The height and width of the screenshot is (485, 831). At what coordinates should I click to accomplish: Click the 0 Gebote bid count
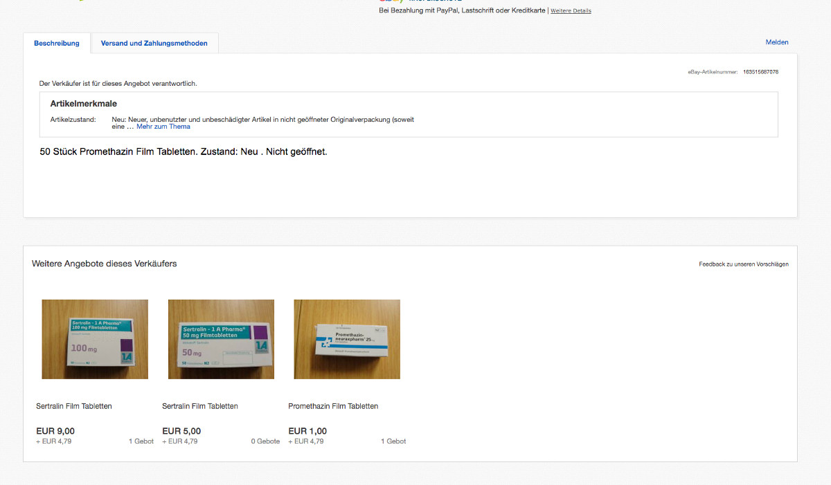265,441
